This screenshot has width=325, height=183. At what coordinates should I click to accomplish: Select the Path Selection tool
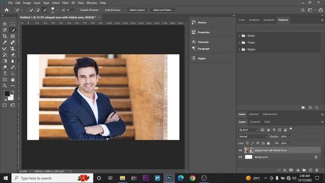pyautogui.click(x=13, y=73)
